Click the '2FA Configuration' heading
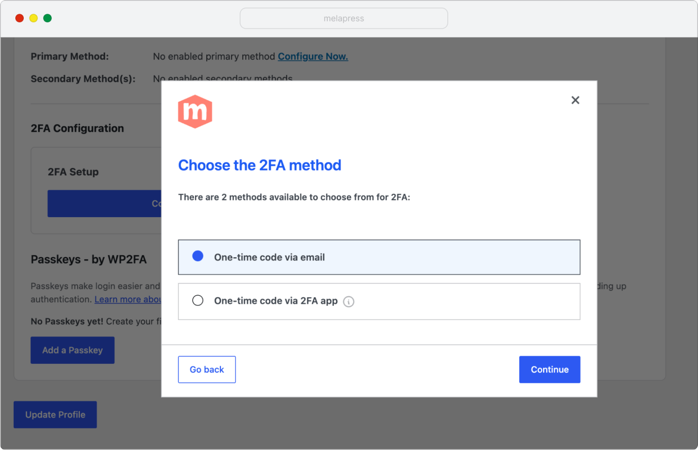 pyautogui.click(x=77, y=128)
